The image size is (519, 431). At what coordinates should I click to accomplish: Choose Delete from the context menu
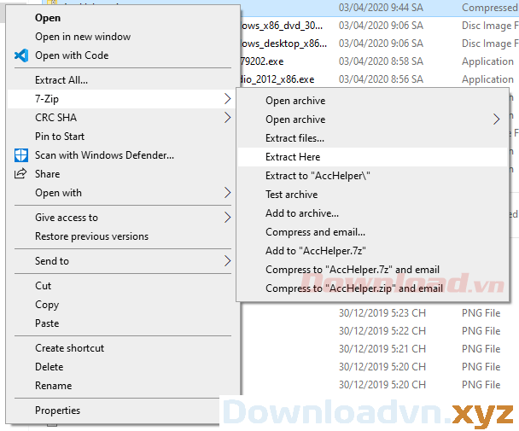[x=49, y=367]
